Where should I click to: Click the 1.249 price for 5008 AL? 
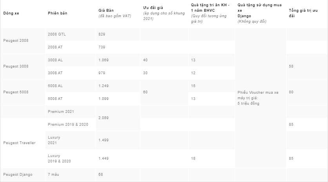click(x=103, y=86)
